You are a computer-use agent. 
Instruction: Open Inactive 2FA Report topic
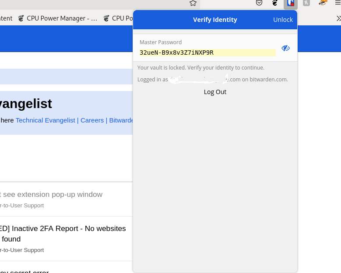click(x=63, y=234)
